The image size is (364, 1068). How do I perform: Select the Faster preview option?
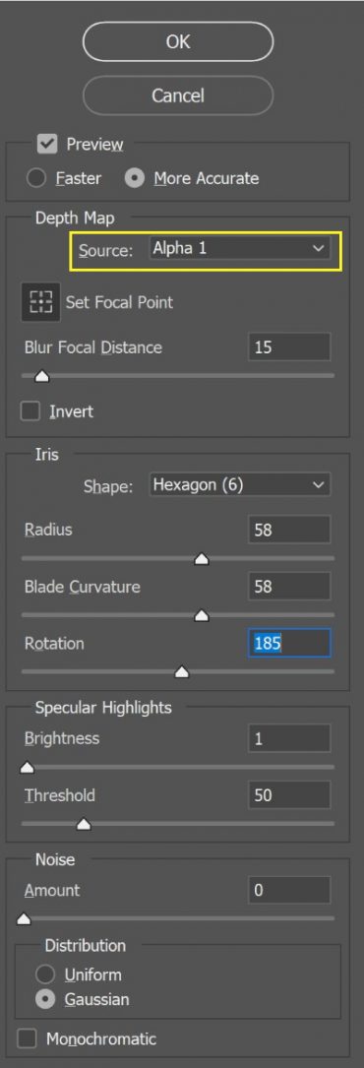click(x=35, y=178)
